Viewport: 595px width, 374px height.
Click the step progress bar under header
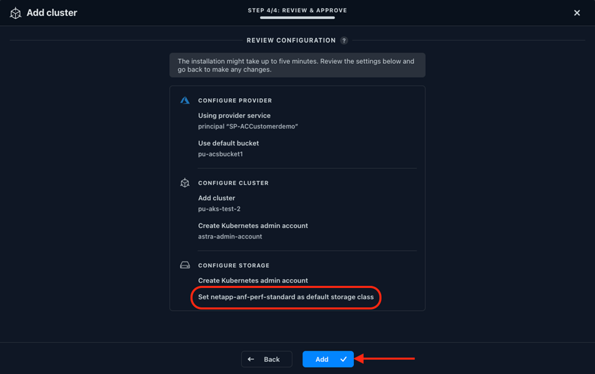[297, 18]
